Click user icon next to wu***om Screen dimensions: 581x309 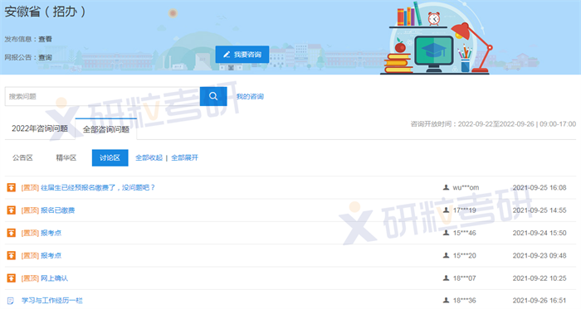pyautogui.click(x=447, y=187)
